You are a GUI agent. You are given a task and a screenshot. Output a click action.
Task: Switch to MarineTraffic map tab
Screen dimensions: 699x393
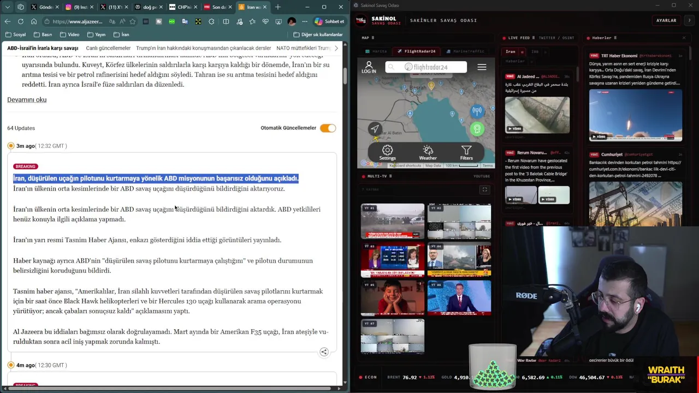pyautogui.click(x=466, y=51)
